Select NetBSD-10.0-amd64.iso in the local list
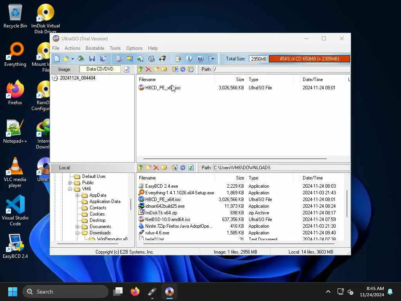401x301 pixels. [168, 219]
